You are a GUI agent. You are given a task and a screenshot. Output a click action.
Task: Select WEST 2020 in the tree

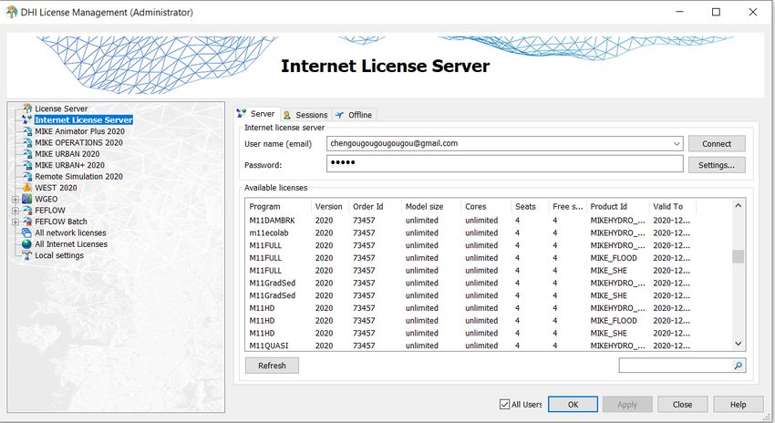(x=56, y=188)
